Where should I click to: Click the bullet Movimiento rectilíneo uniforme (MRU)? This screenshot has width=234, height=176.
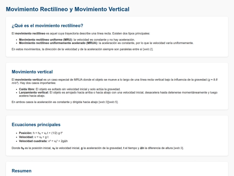[x=77, y=40]
